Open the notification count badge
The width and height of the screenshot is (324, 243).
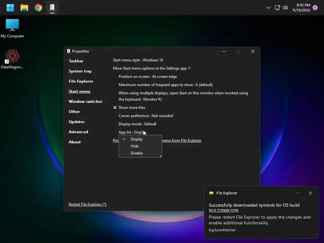(x=315, y=8)
